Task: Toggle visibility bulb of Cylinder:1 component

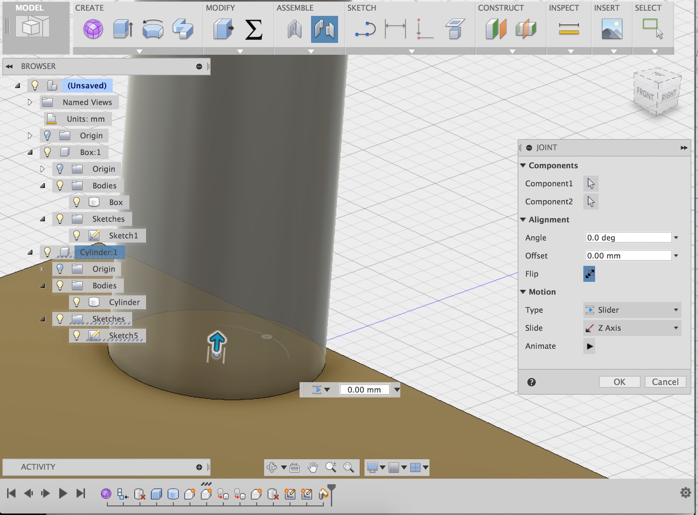Action: (x=47, y=252)
